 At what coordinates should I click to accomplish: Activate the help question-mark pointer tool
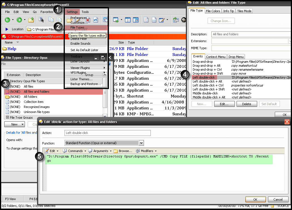41,20
